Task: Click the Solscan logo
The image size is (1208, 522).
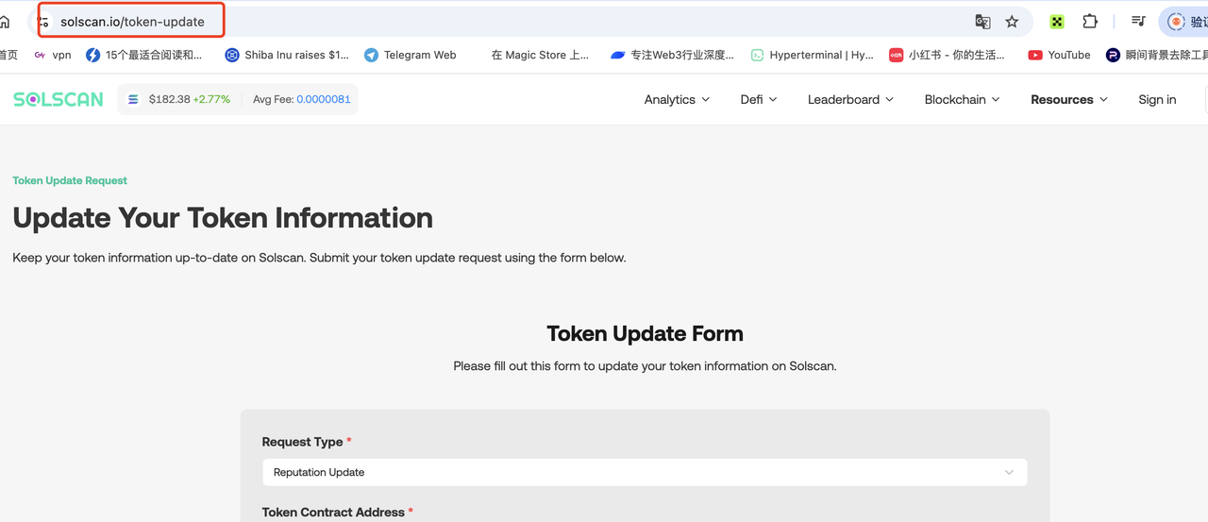Action: [x=58, y=99]
